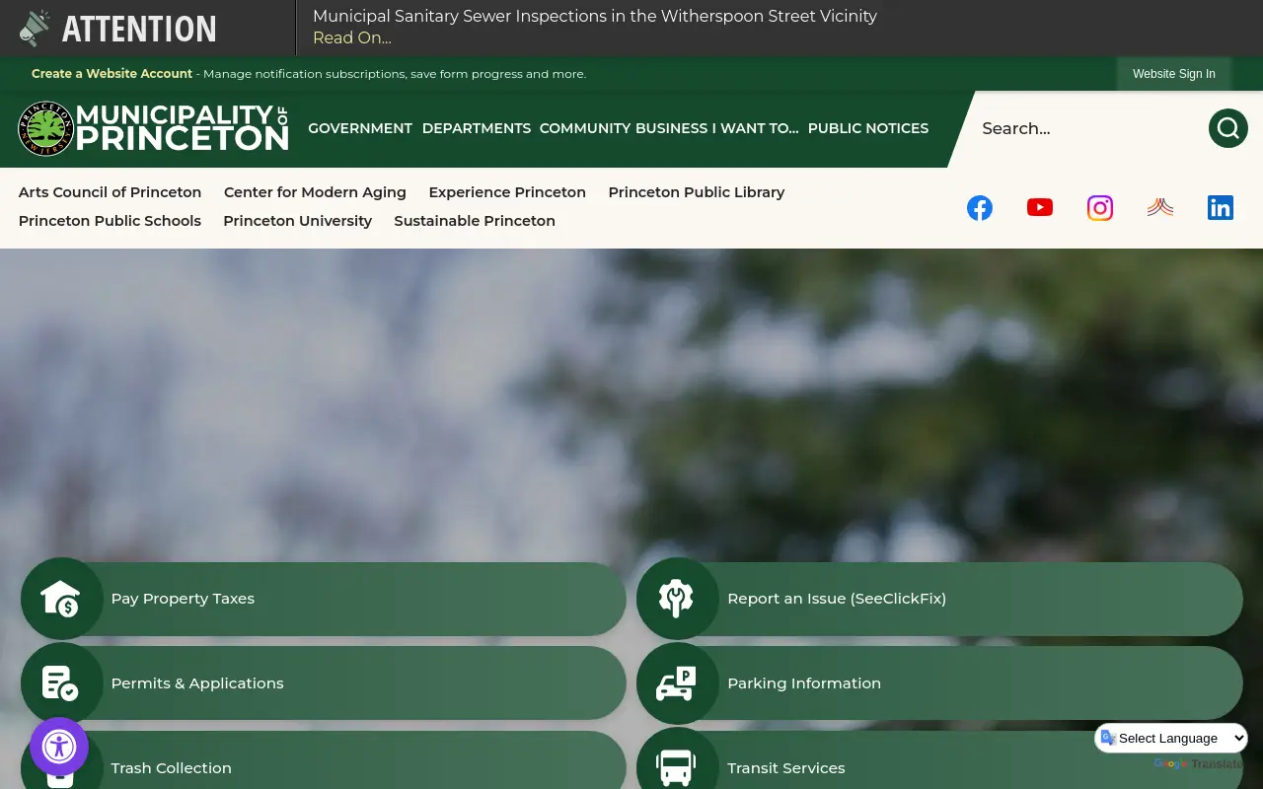Open the Public Notices menu
This screenshot has width=1263, height=789.
click(x=868, y=128)
